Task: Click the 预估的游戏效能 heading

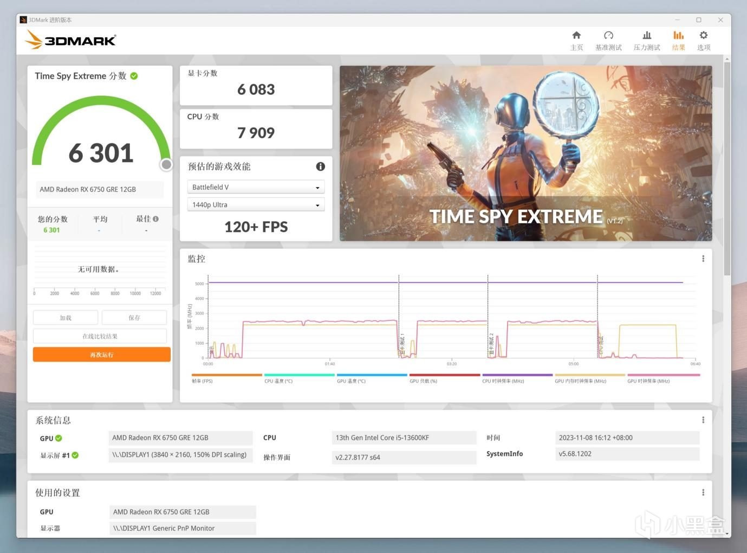Action: click(219, 166)
